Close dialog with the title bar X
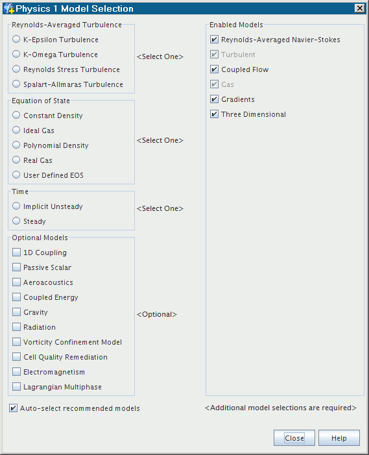The image size is (369, 455). tap(360, 8)
